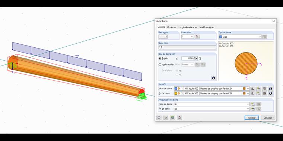Close the Editar barra dialog
The height and width of the screenshot is (141, 283).
273,21
